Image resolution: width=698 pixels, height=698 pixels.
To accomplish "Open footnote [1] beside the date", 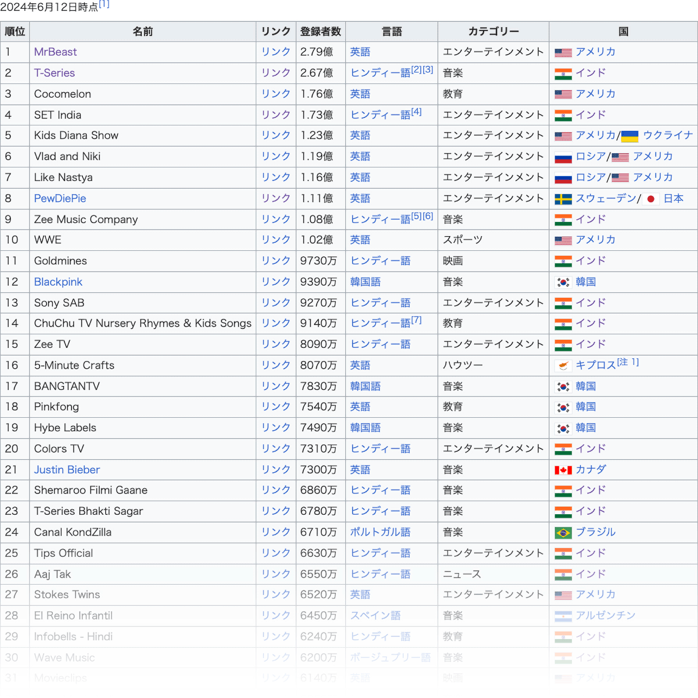I will click(x=104, y=4).
